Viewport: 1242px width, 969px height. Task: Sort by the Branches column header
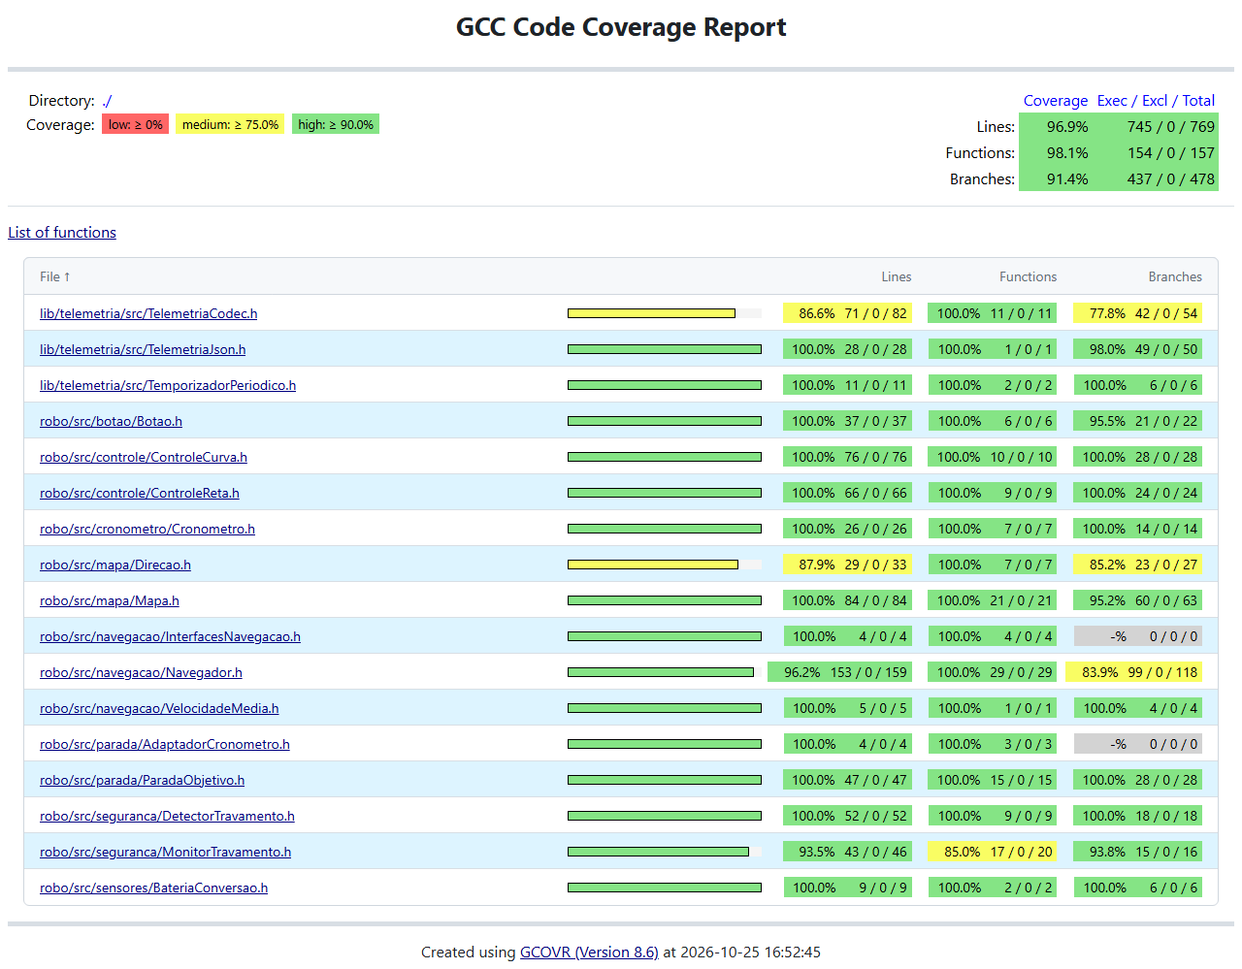pos(1174,277)
